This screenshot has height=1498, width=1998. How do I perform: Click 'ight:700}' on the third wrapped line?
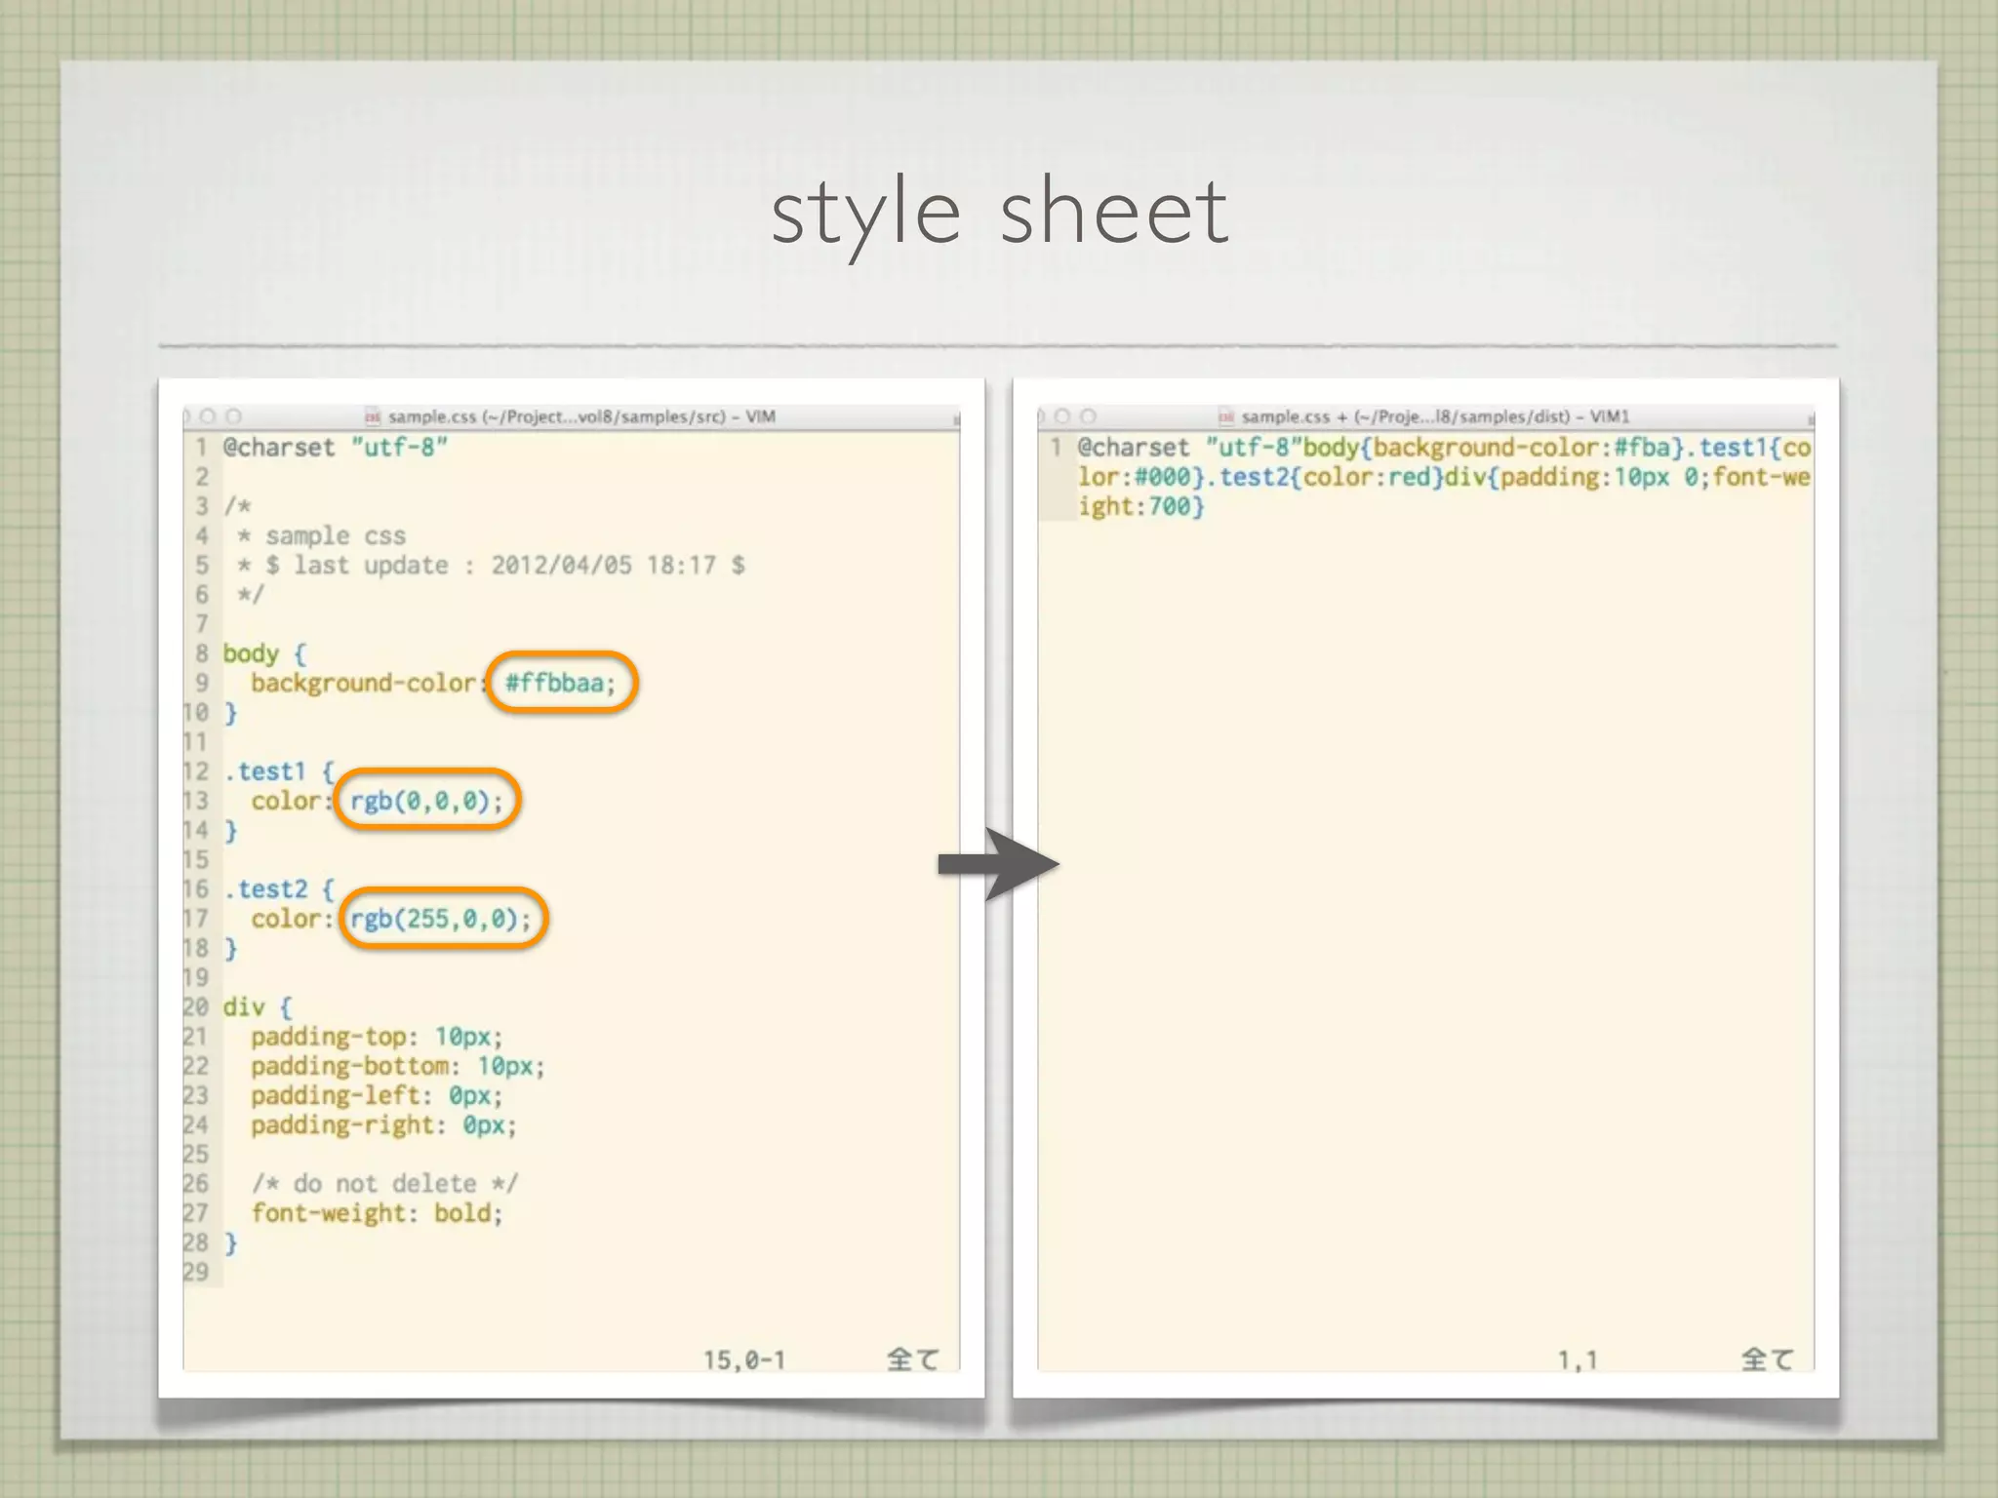click(x=1141, y=506)
